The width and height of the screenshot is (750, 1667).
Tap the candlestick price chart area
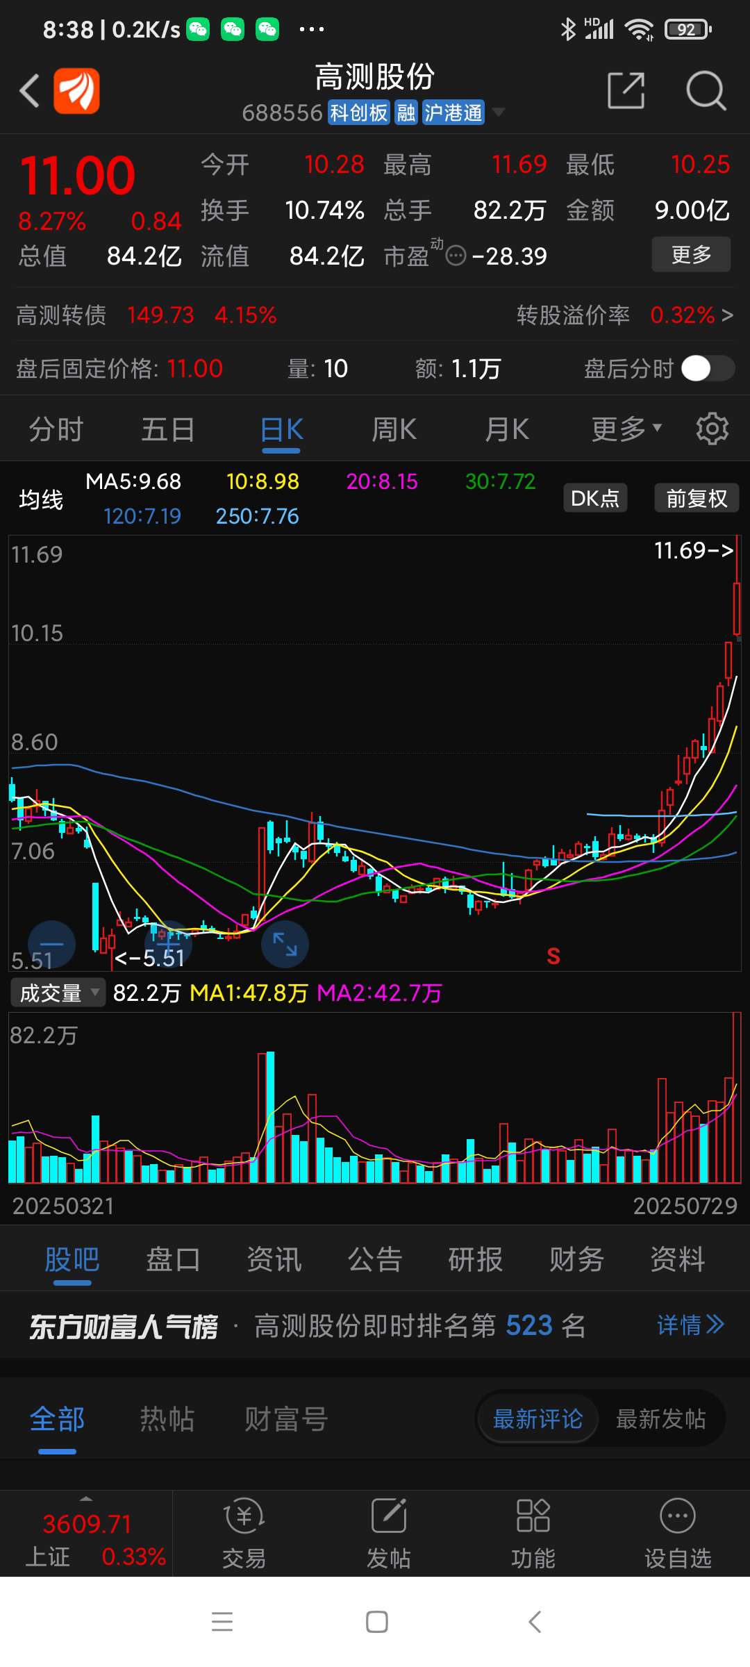375,752
